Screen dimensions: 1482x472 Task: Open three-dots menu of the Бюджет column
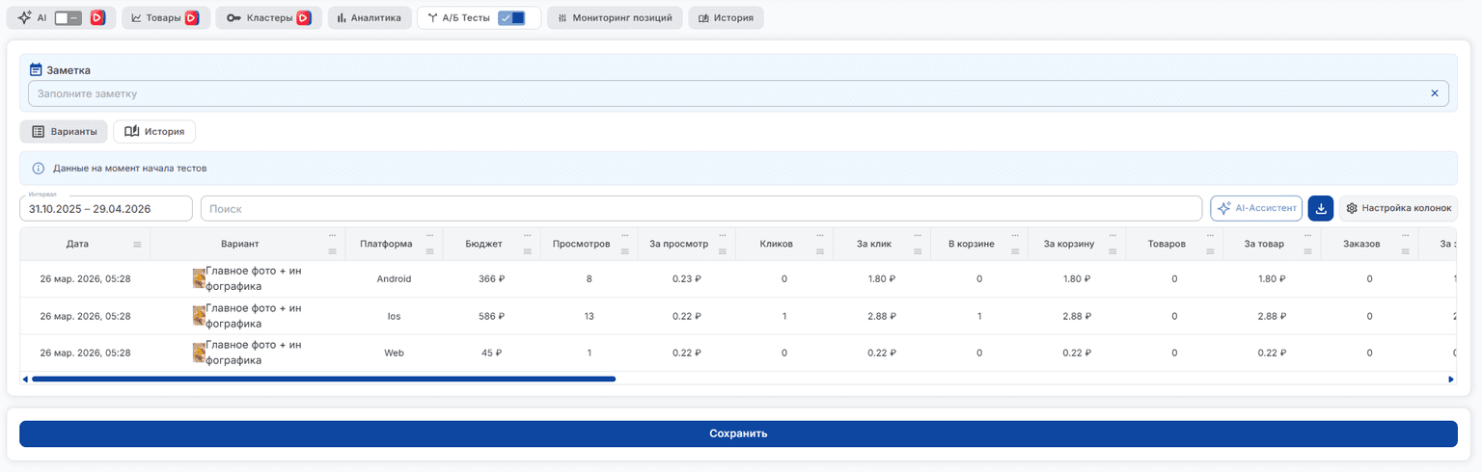tap(529, 235)
